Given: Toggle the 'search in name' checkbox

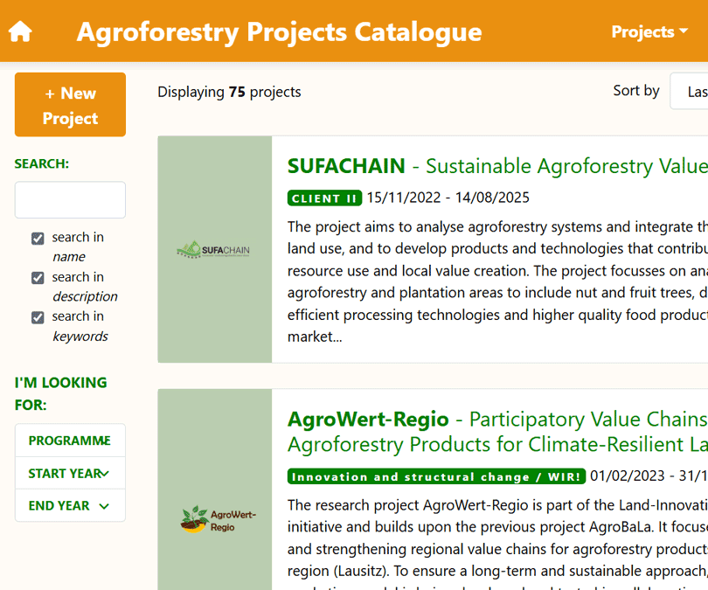Looking at the screenshot, I should pyautogui.click(x=38, y=239).
